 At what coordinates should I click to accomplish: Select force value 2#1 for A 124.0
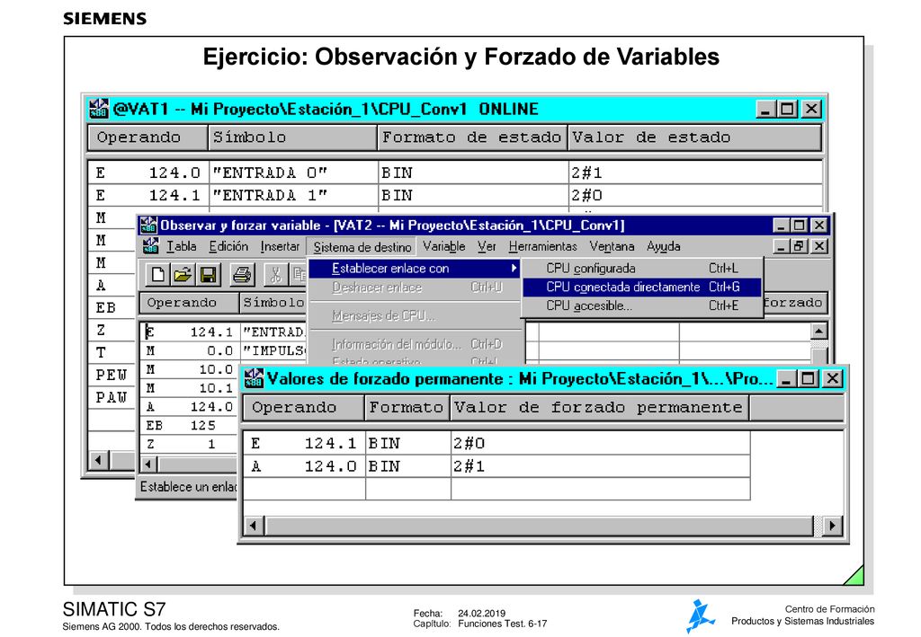tap(600, 466)
